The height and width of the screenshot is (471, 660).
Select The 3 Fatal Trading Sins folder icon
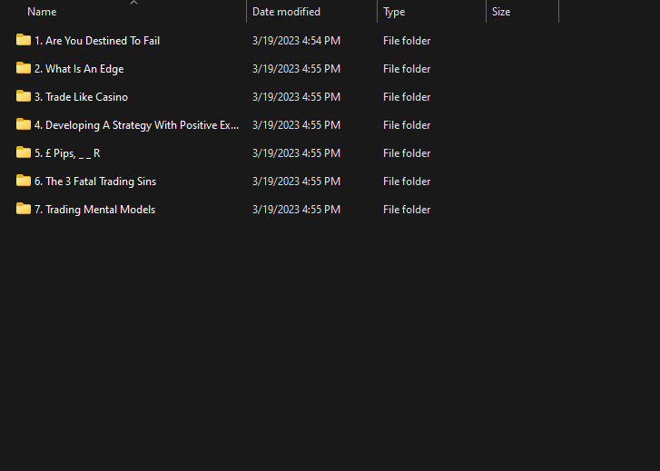click(24, 181)
